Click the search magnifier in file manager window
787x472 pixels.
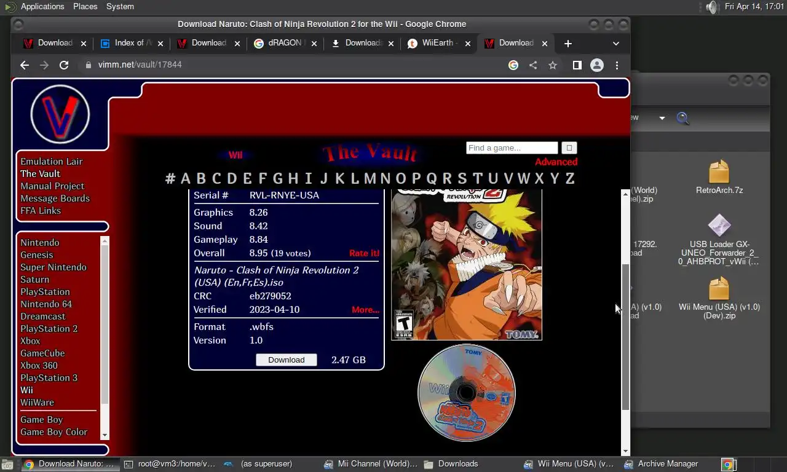pos(682,118)
